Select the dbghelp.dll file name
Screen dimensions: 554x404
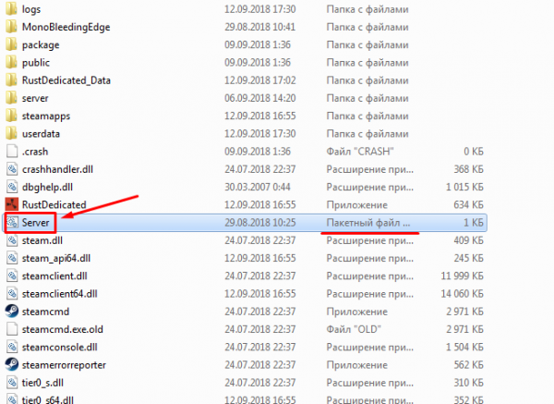[x=47, y=187]
